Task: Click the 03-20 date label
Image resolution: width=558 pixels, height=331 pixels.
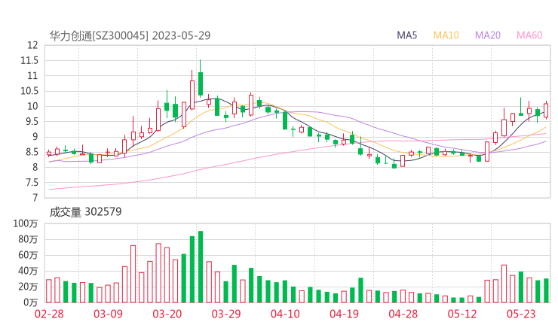Action: click(x=167, y=314)
